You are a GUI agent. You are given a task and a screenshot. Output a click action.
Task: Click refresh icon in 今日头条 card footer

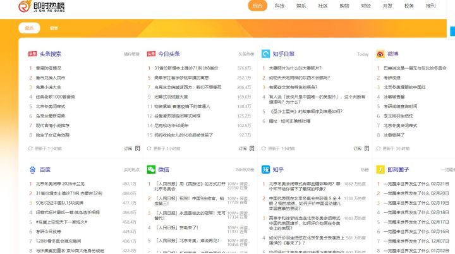[x=149, y=148]
